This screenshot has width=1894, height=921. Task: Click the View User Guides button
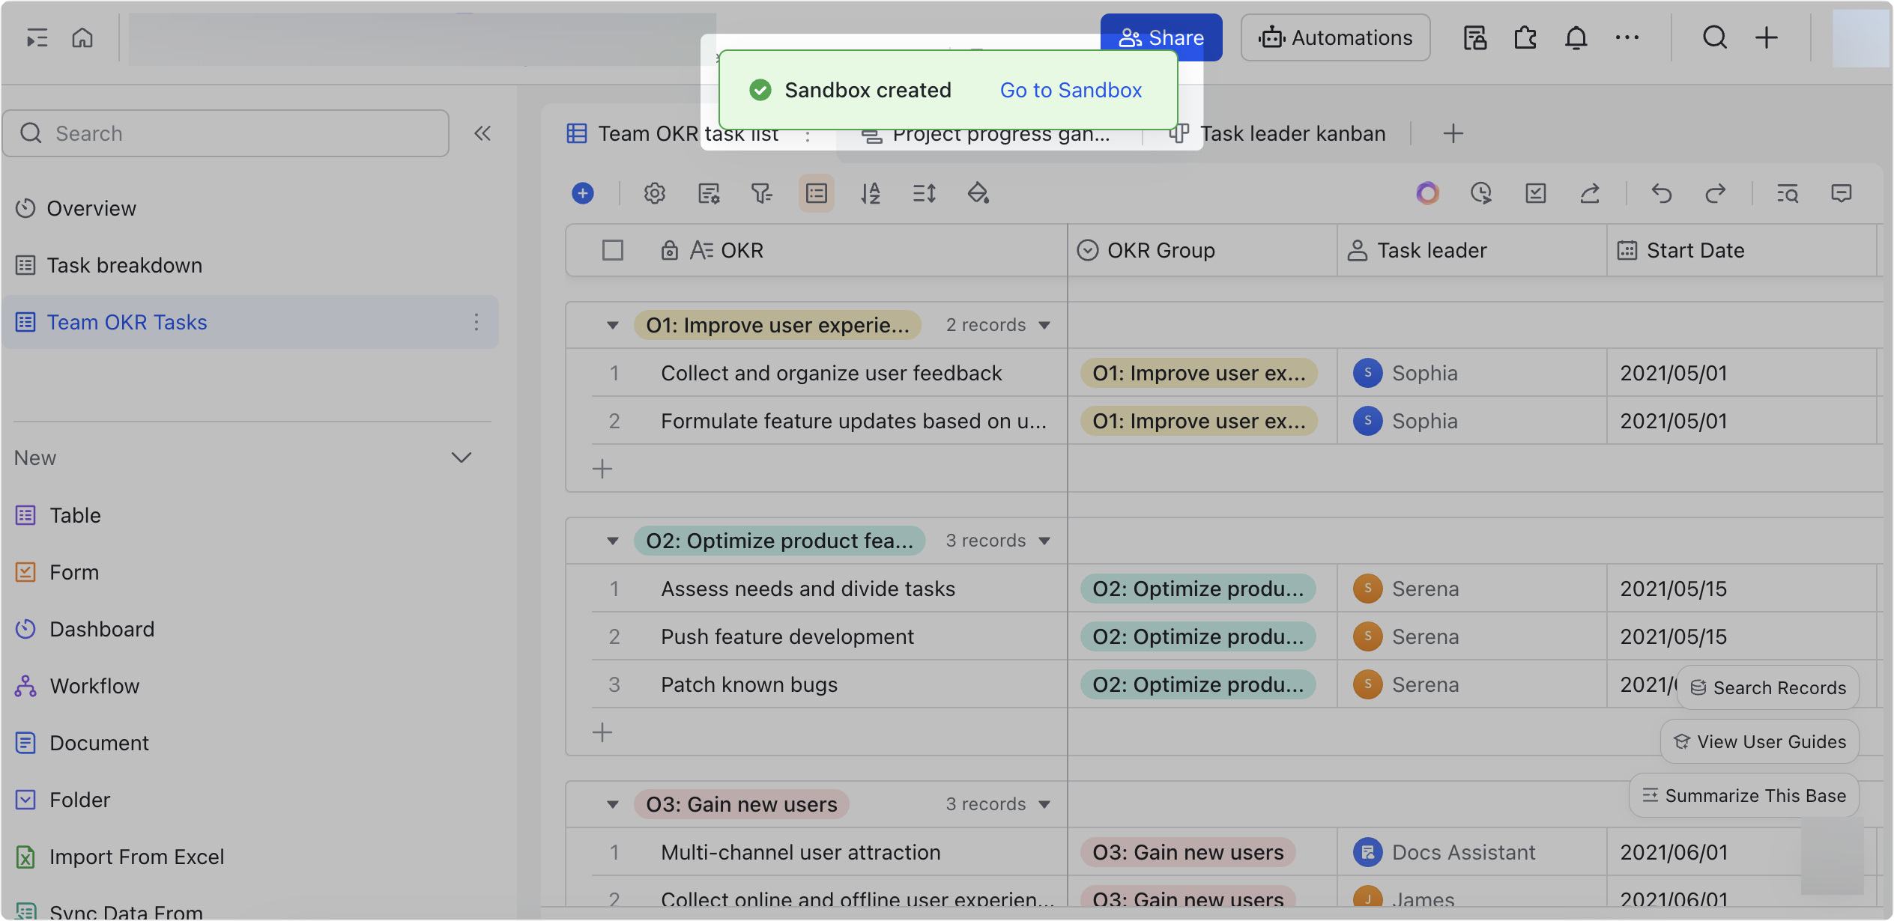(x=1760, y=741)
